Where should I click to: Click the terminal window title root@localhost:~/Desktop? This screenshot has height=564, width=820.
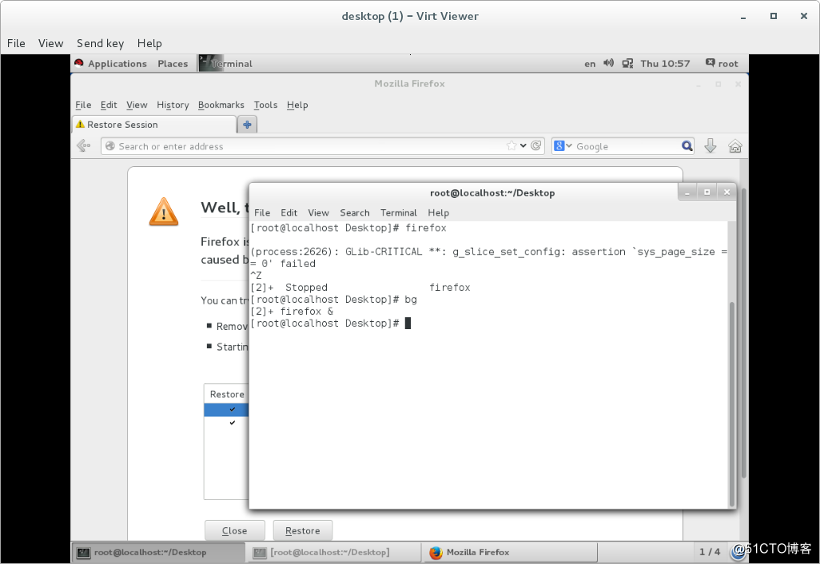click(492, 193)
